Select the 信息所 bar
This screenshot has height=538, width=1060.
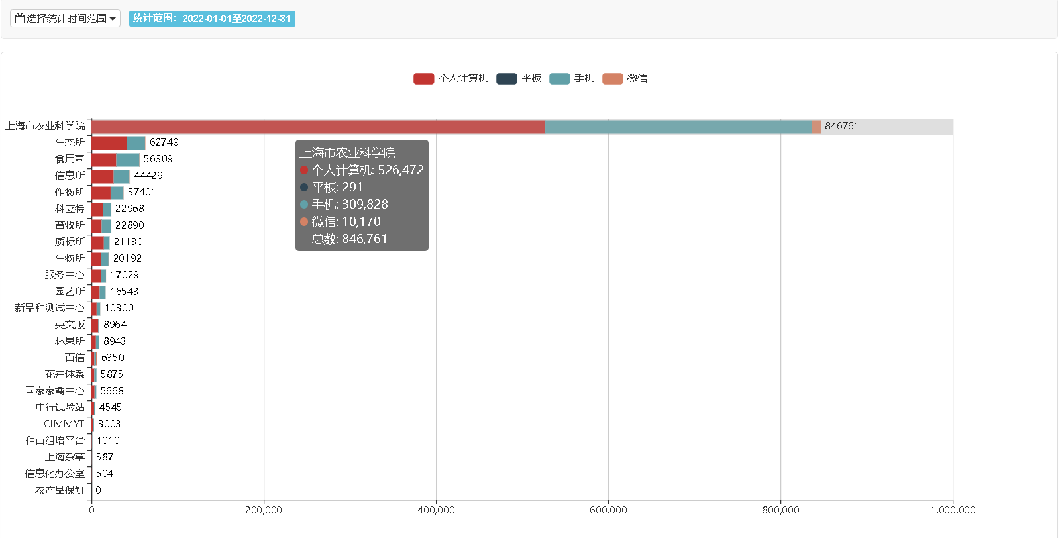click(x=110, y=176)
